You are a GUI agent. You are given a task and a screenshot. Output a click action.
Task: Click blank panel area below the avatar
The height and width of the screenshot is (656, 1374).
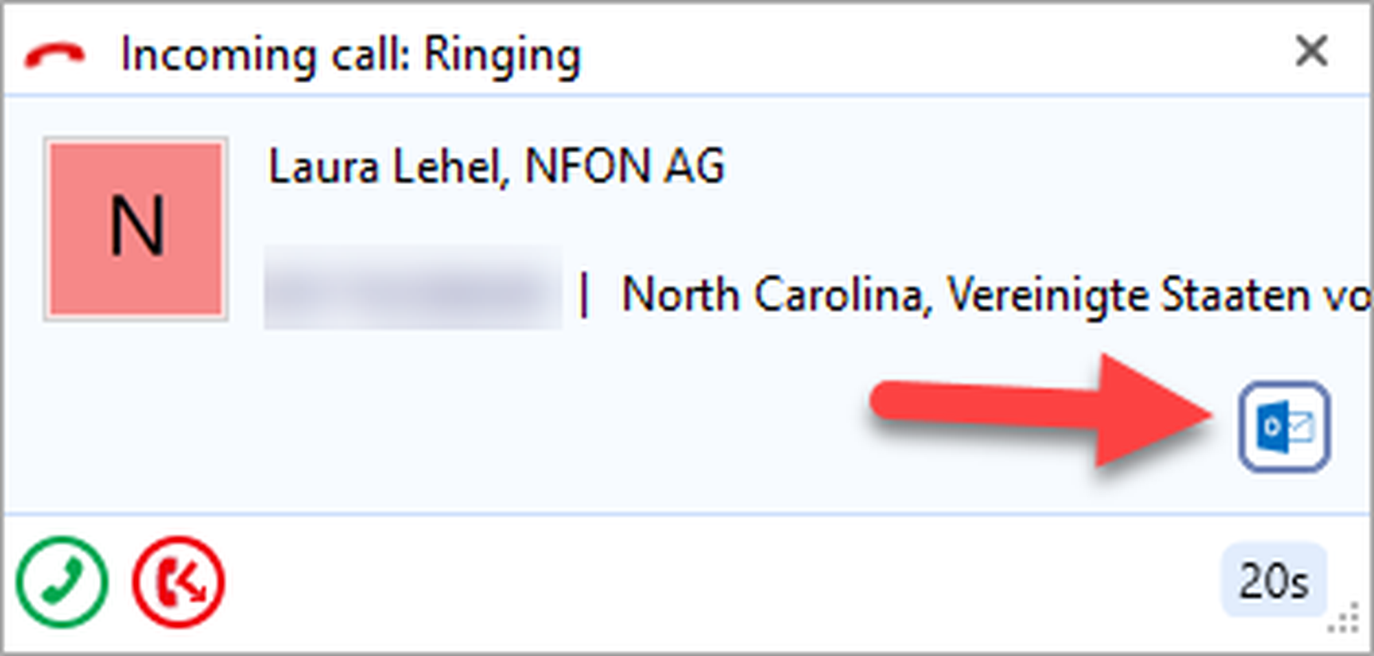click(x=136, y=412)
